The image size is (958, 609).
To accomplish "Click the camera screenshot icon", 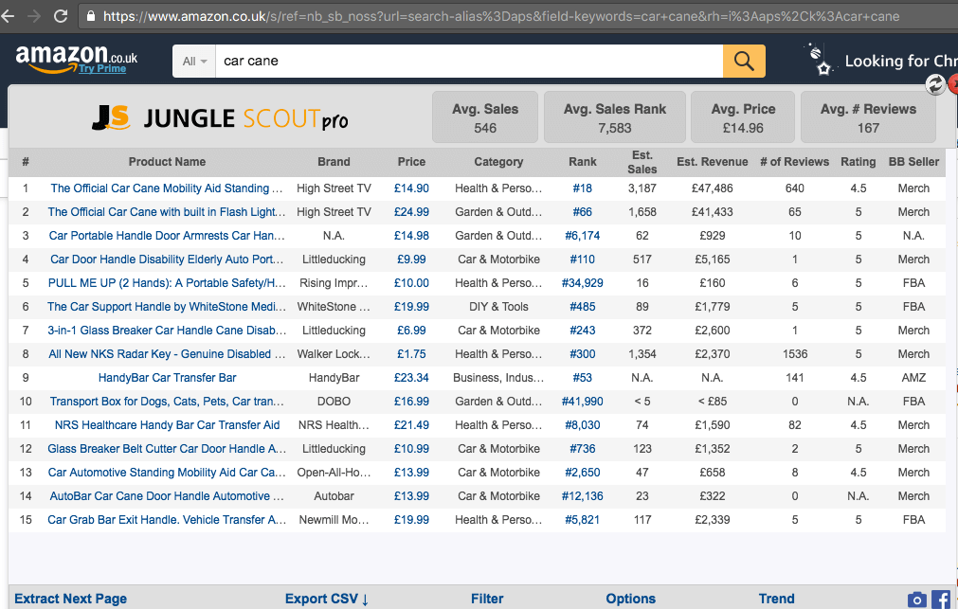I will pyautogui.click(x=916, y=600).
